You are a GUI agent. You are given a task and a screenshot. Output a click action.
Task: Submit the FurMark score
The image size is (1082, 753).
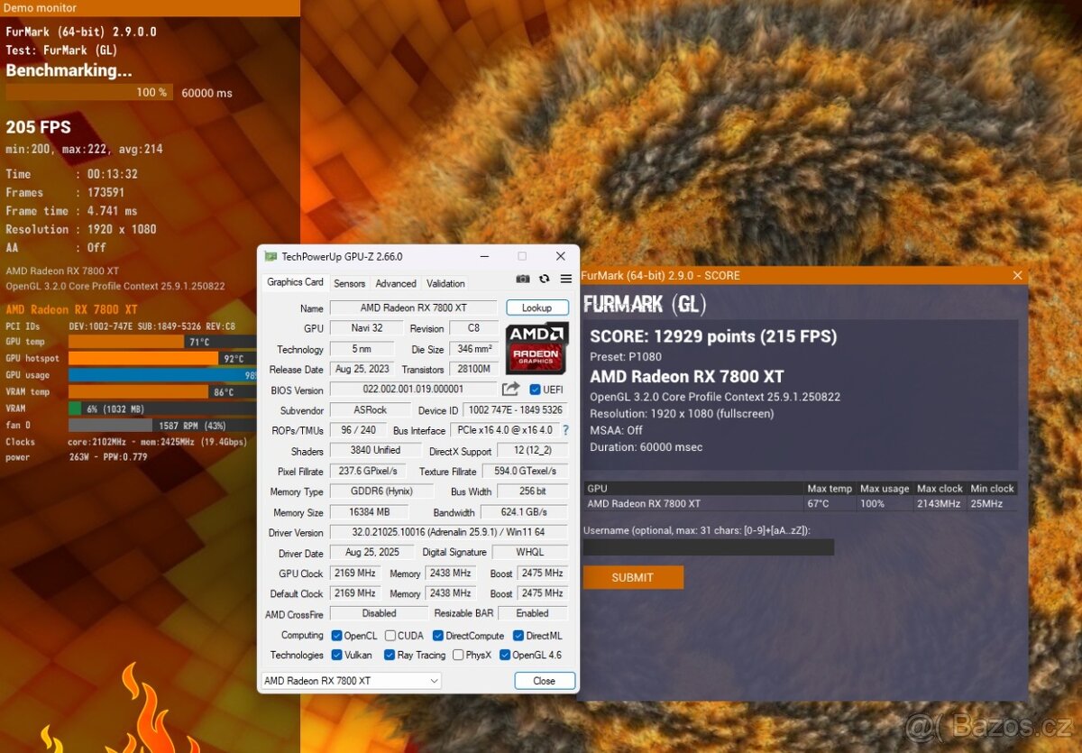pos(633,577)
